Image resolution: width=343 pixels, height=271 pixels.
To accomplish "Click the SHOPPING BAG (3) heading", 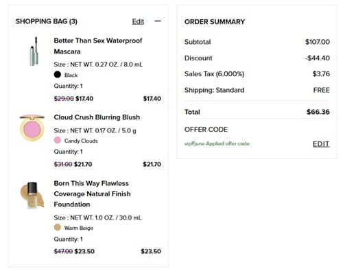I will click(x=47, y=21).
